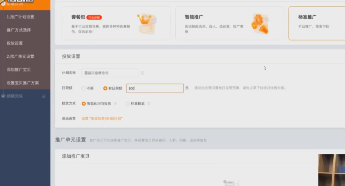Open 添加推广宝贝 sidebar item
The width and height of the screenshot is (345, 186).
[x=19, y=70]
